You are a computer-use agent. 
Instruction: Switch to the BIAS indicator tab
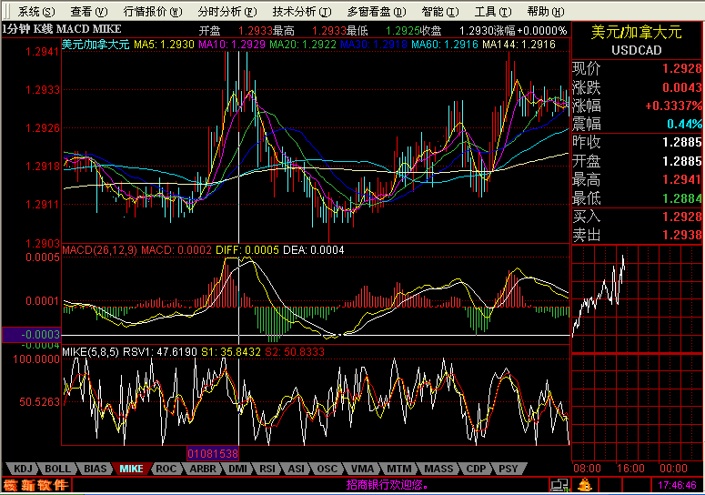(96, 469)
